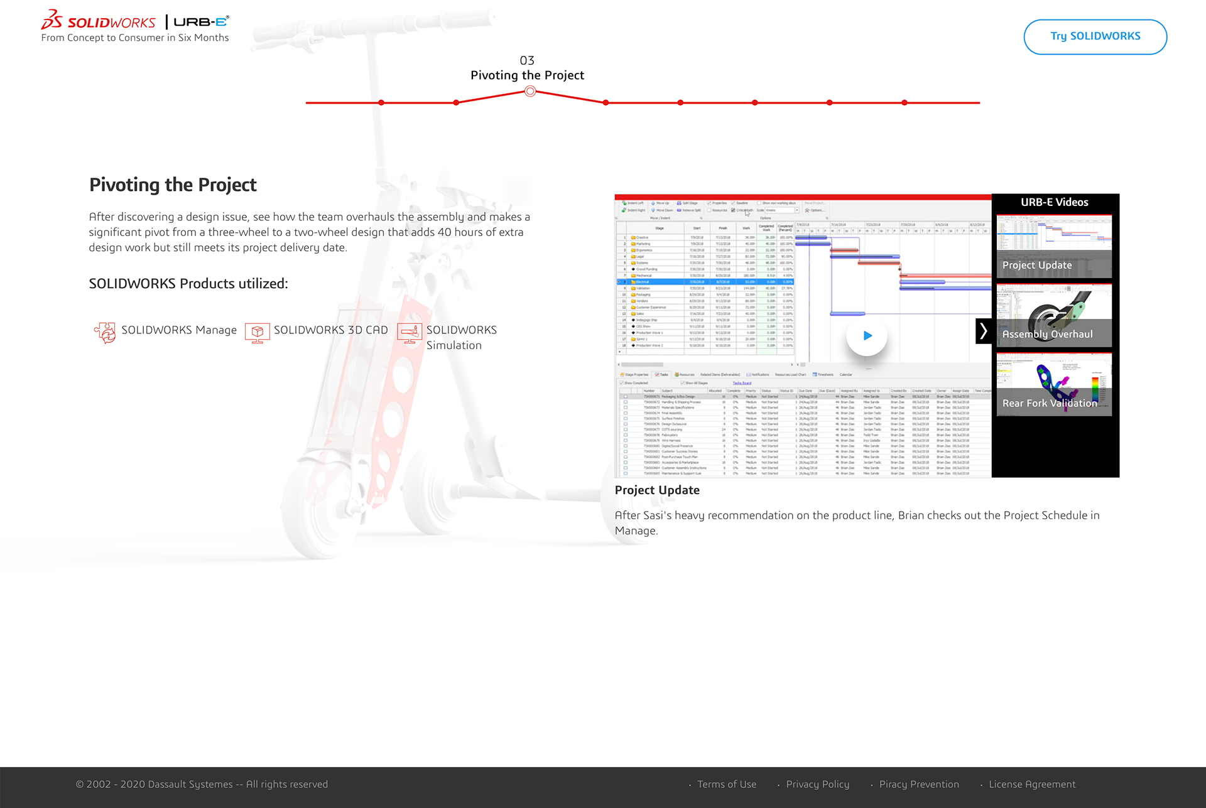Select the first timeline dot

(x=381, y=102)
